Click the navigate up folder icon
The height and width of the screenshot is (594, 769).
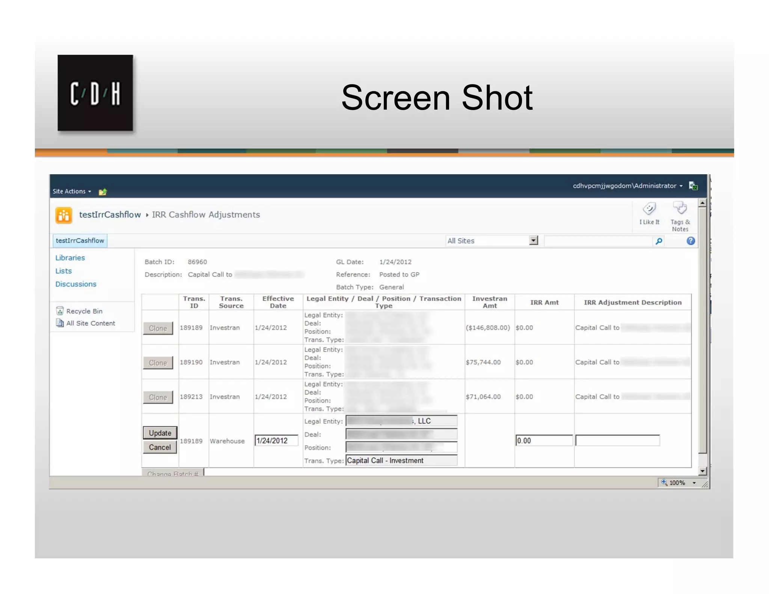click(103, 192)
